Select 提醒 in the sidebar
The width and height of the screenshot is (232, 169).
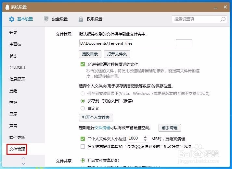(13, 91)
